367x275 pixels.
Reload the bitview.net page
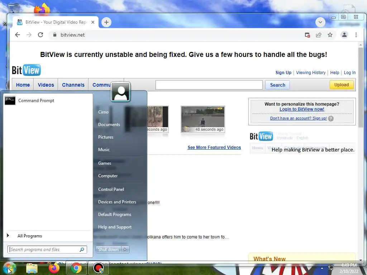pos(40,35)
